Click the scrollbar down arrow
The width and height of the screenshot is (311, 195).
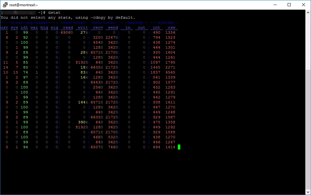pyautogui.click(x=308, y=192)
